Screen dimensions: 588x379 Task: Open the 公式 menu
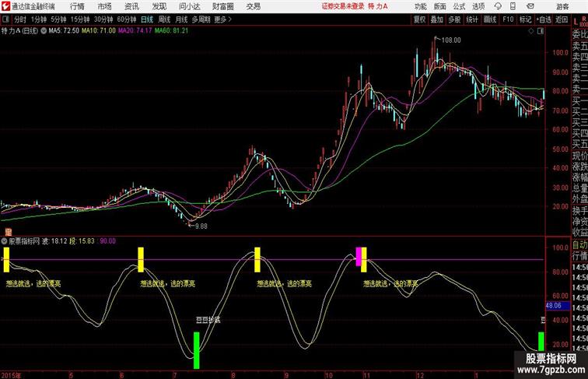(x=459, y=6)
